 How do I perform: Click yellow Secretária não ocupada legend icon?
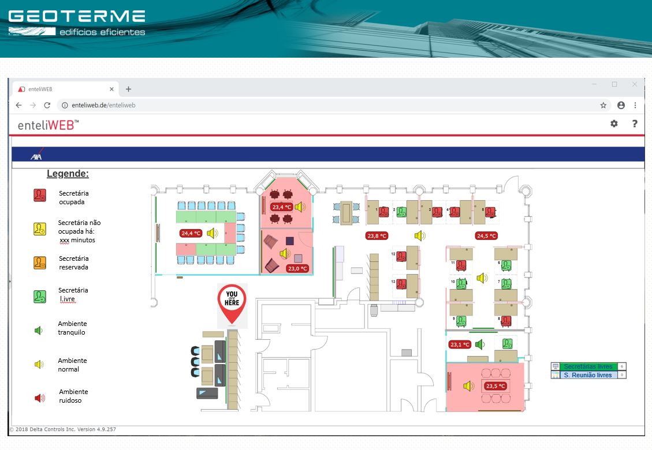click(x=39, y=229)
